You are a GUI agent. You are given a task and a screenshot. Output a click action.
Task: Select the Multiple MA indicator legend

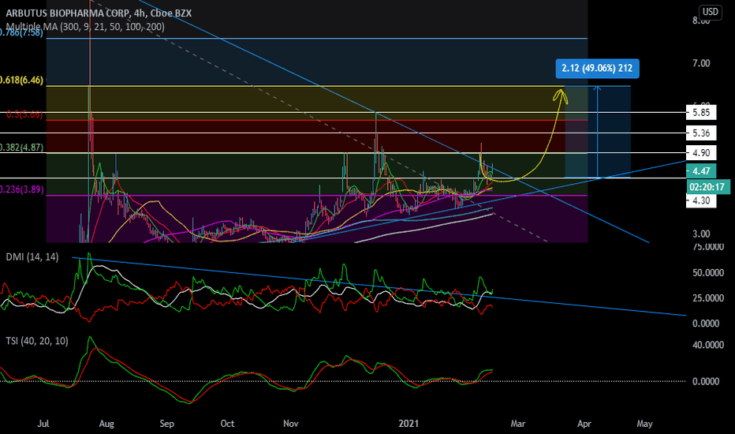click(85, 27)
